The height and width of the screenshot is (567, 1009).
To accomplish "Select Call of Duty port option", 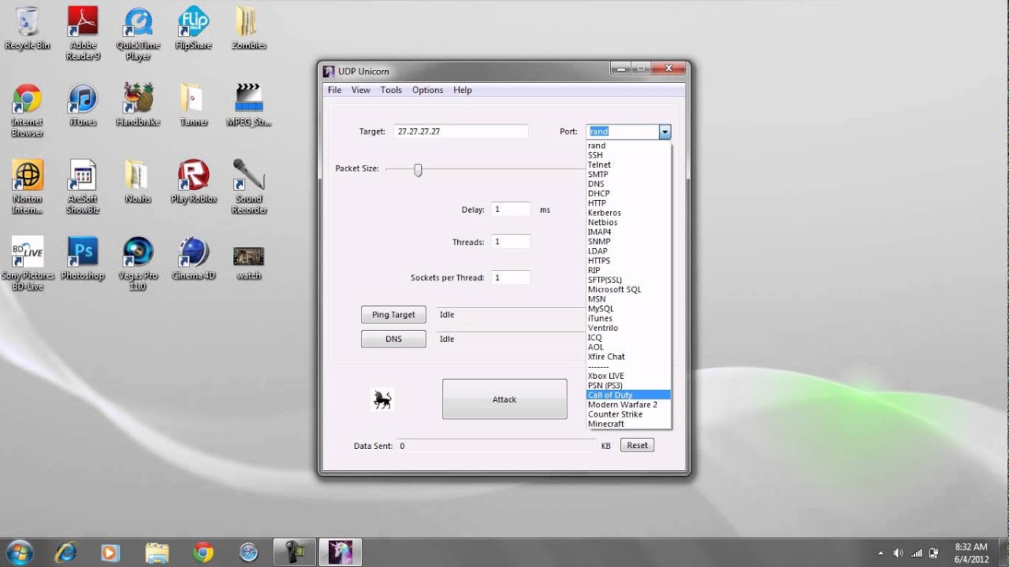I will pos(628,395).
